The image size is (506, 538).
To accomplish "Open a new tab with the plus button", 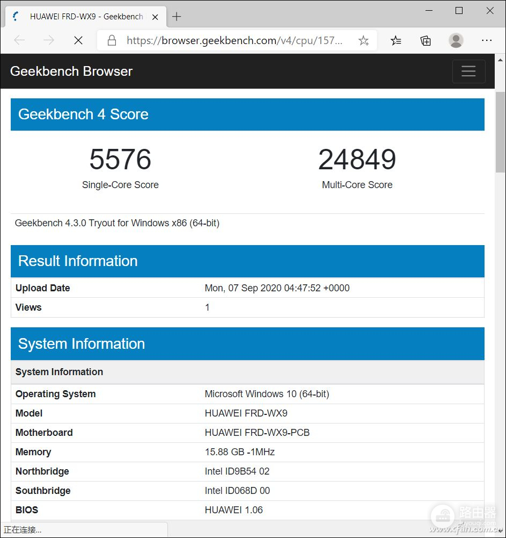I will (x=177, y=17).
